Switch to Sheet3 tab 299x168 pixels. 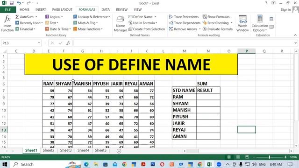[66, 150]
